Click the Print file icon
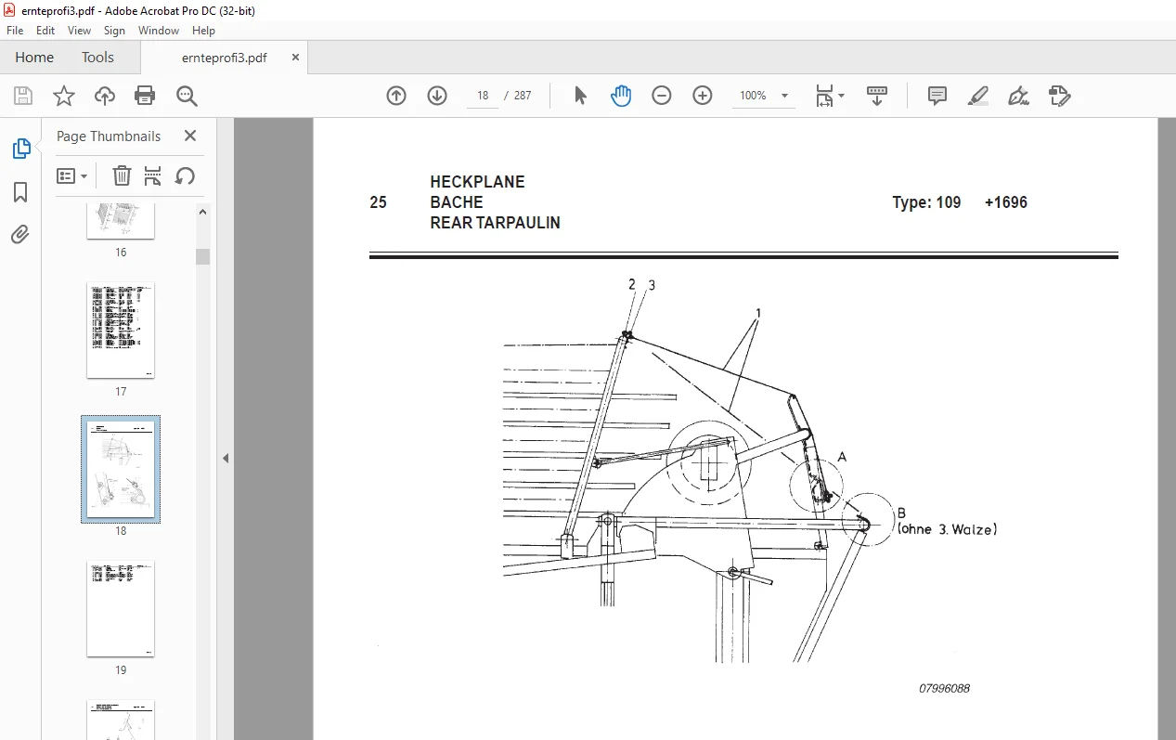The image size is (1176, 740). click(145, 96)
